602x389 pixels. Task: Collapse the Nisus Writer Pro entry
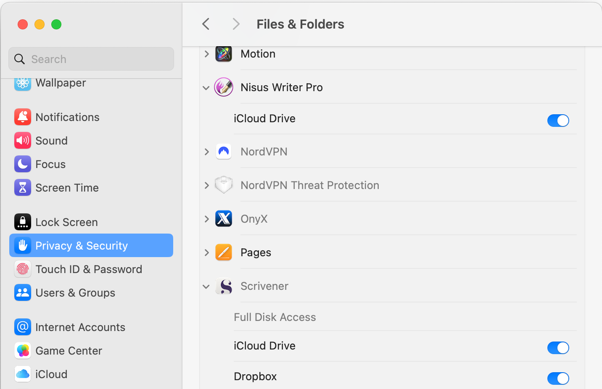tap(206, 88)
